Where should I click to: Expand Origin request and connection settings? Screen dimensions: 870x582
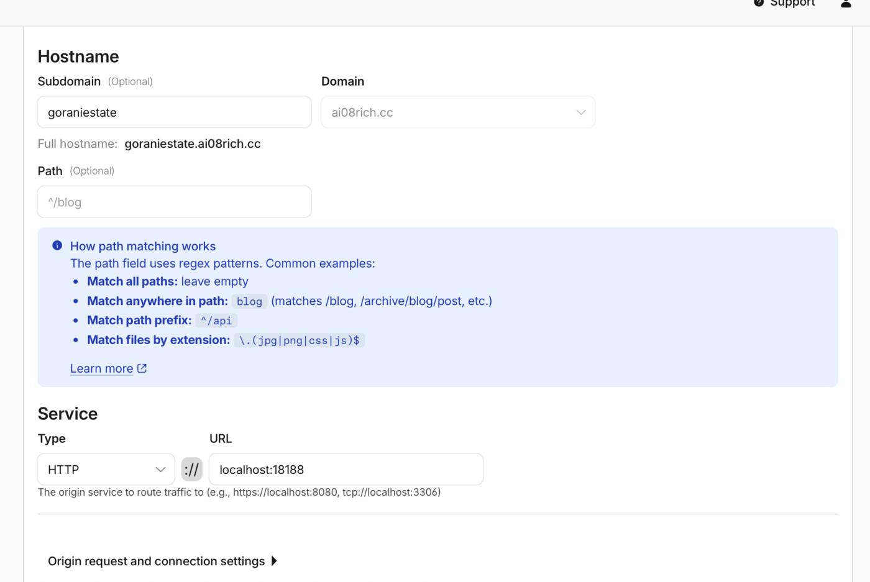(163, 561)
